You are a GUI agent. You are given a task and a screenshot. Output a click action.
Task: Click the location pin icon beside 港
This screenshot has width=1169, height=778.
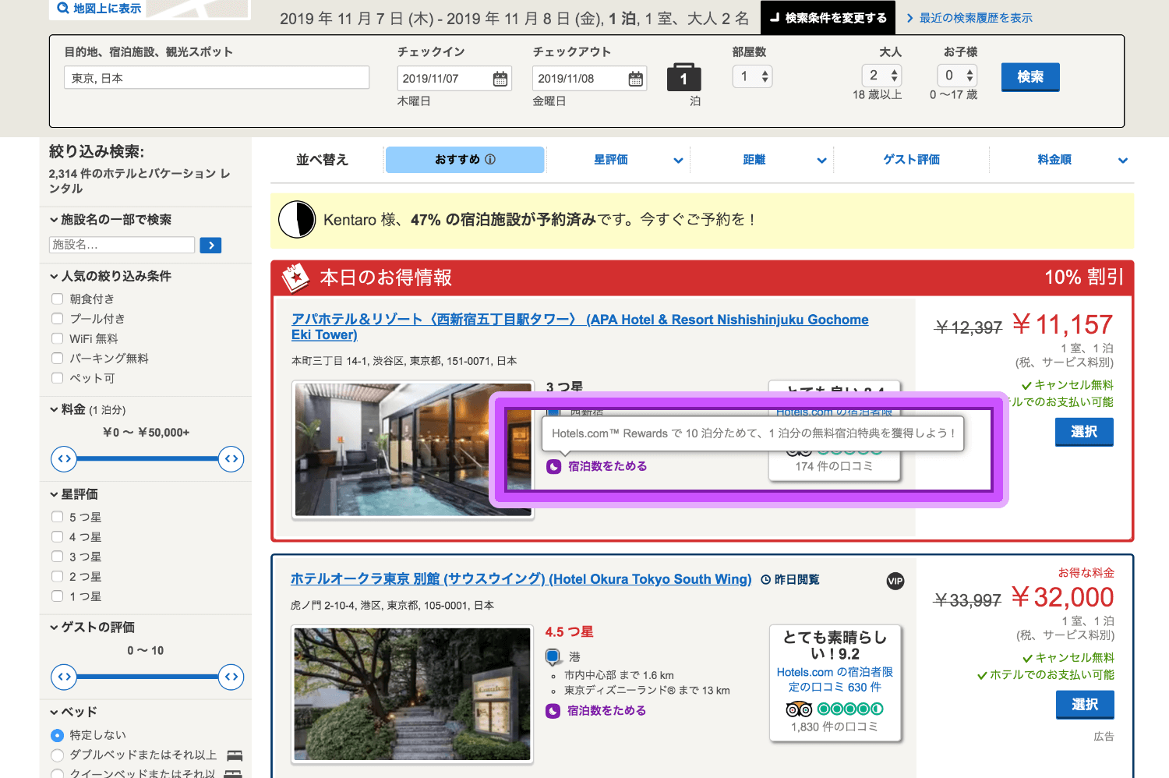tap(553, 656)
